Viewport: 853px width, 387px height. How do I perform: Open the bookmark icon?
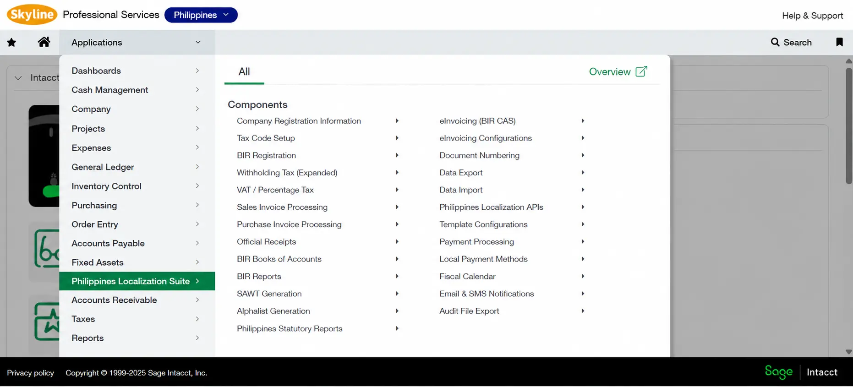coord(839,42)
